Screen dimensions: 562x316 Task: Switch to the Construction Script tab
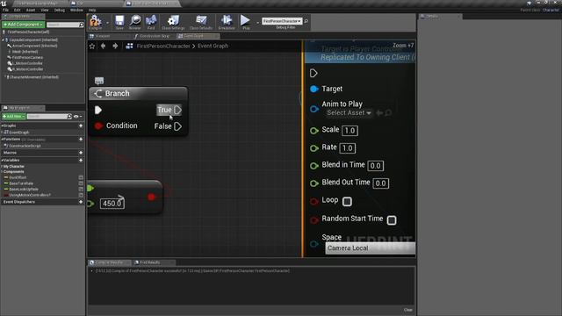(155, 36)
